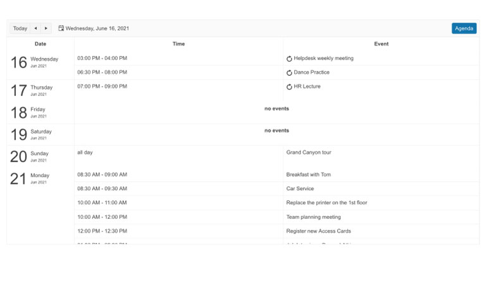Open Replace the printer on 1st floor event
The height and width of the screenshot is (283, 487).
click(327, 203)
